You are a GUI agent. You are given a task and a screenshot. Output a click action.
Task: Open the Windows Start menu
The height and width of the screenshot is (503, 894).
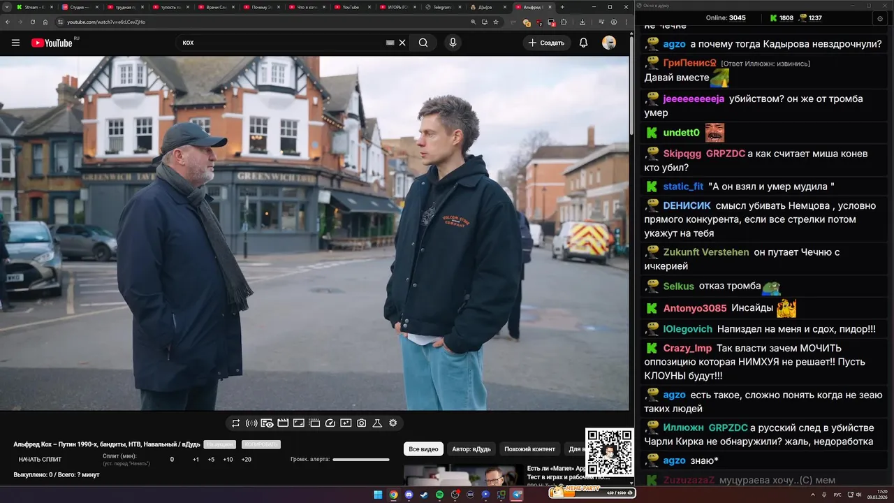[x=378, y=495]
